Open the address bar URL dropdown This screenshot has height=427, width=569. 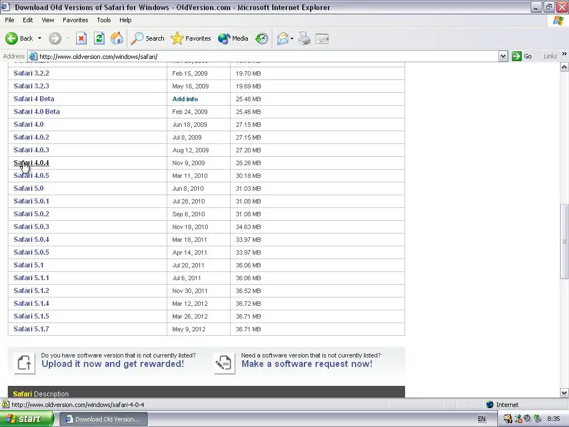503,56
